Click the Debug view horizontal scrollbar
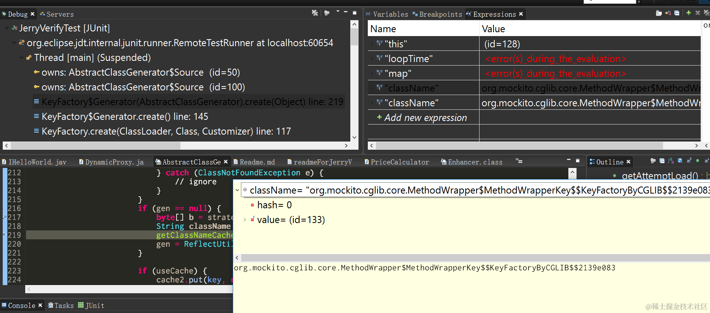The width and height of the screenshot is (710, 313). tap(95, 146)
